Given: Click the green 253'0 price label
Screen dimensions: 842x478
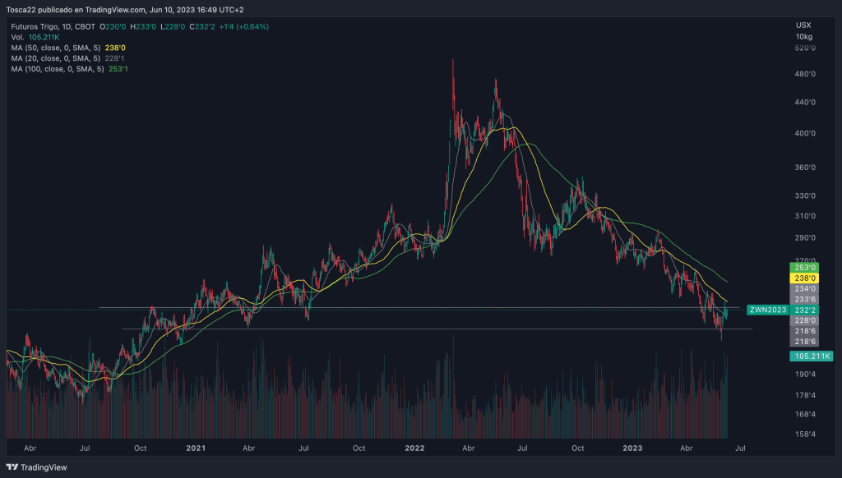Looking at the screenshot, I should (805, 268).
